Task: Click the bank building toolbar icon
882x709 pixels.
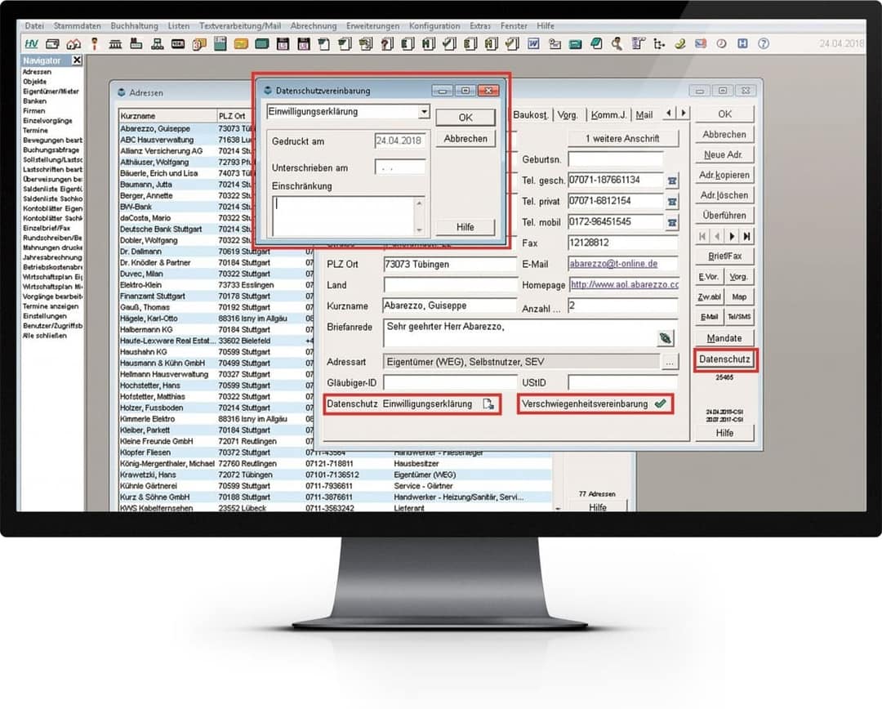Action: [117, 43]
